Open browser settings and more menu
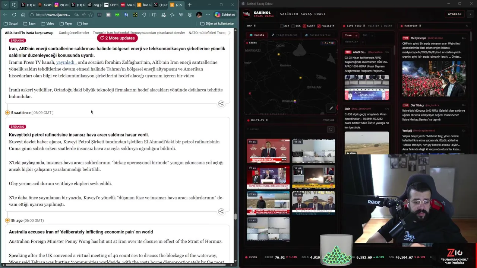Image resolution: width=477 pixels, height=268 pixels. coord(208,15)
